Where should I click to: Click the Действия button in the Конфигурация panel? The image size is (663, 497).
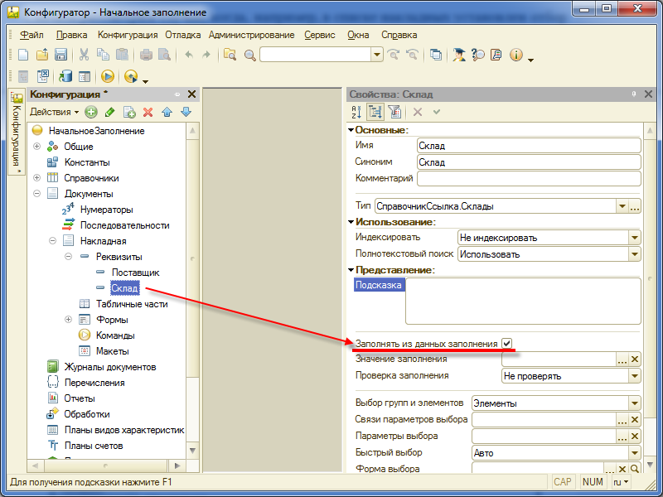(x=54, y=112)
